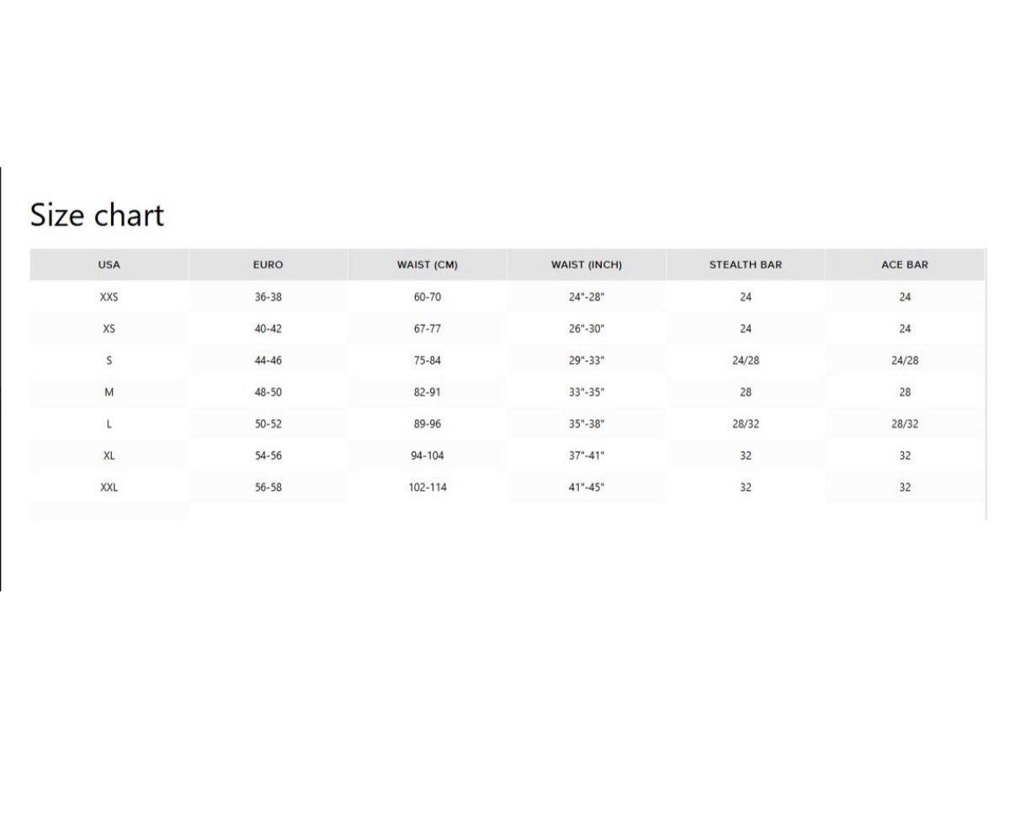Select the STEALTH BAR column header
The height and width of the screenshot is (824, 1015).
[x=745, y=264]
